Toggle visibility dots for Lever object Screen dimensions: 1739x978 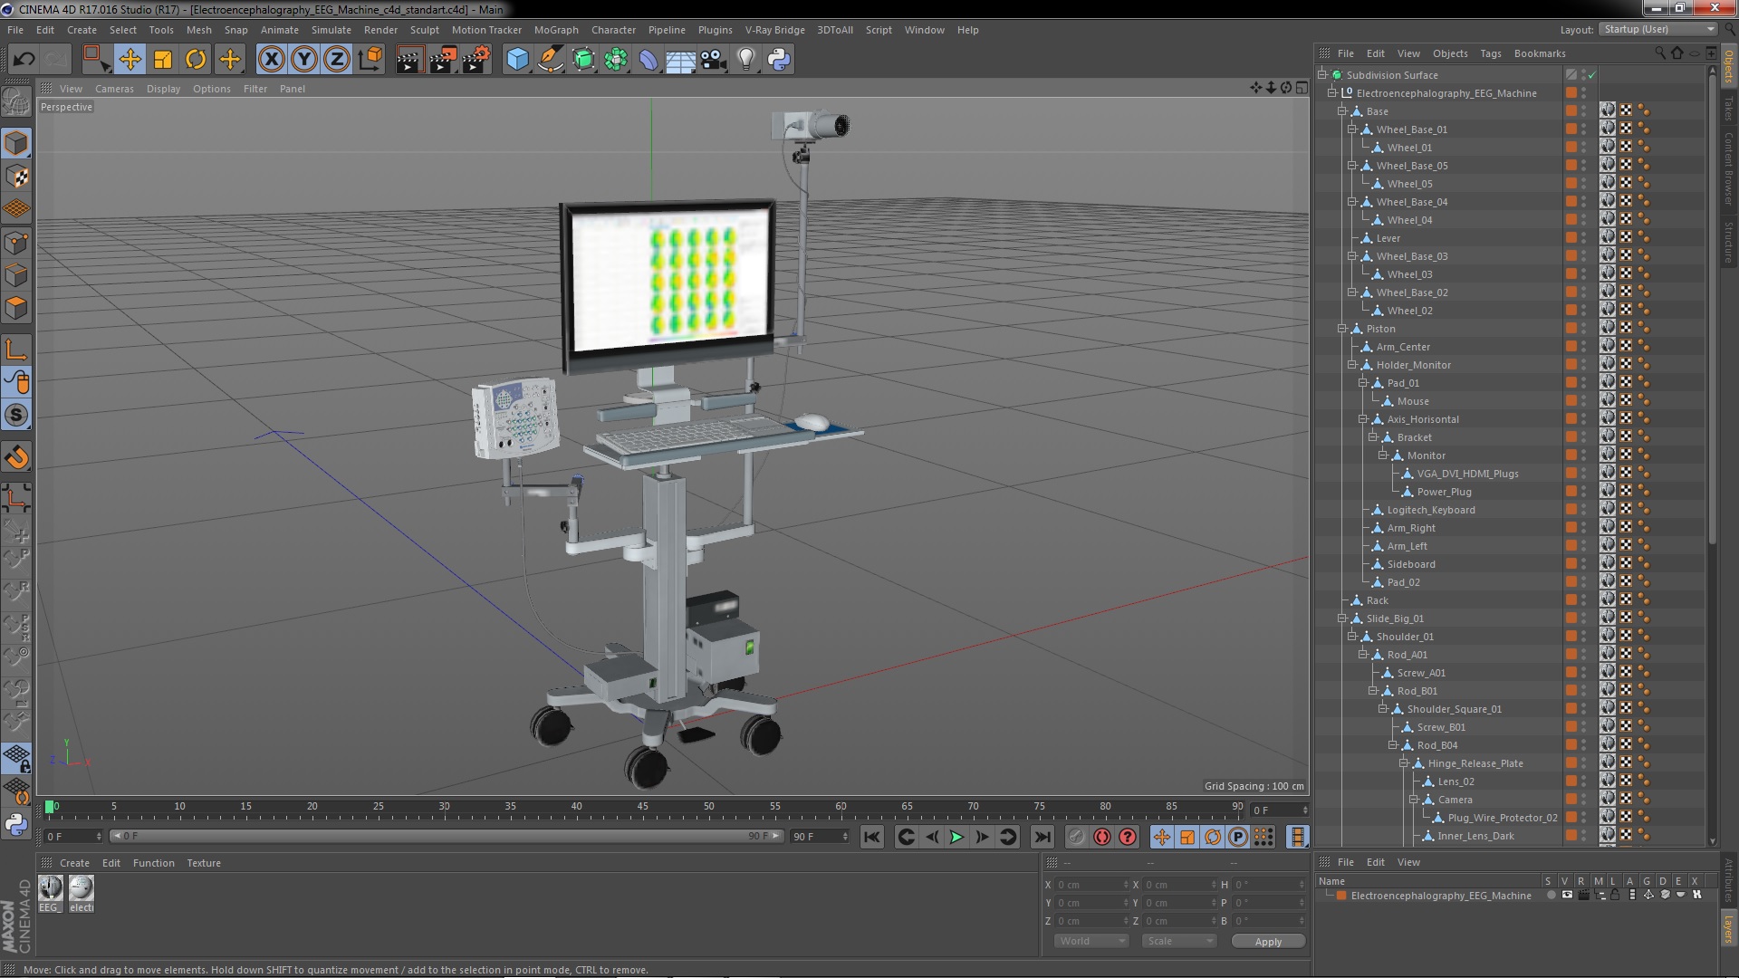tap(1584, 238)
